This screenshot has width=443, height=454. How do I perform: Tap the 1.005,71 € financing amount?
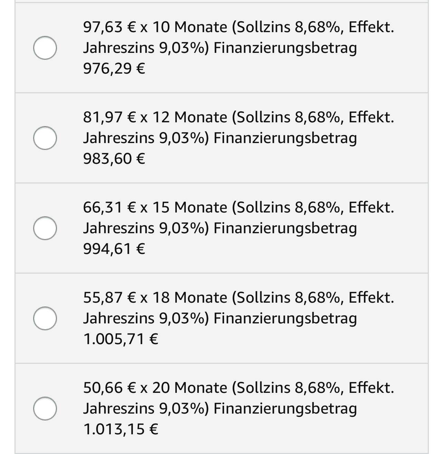click(x=121, y=339)
